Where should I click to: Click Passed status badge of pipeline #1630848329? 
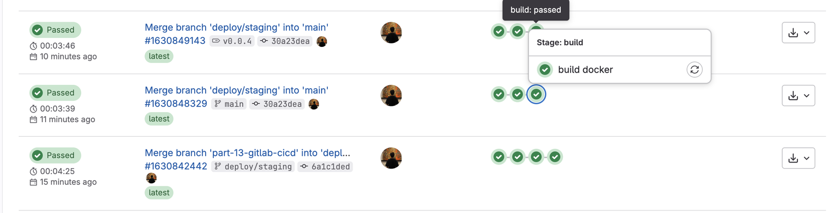click(55, 93)
